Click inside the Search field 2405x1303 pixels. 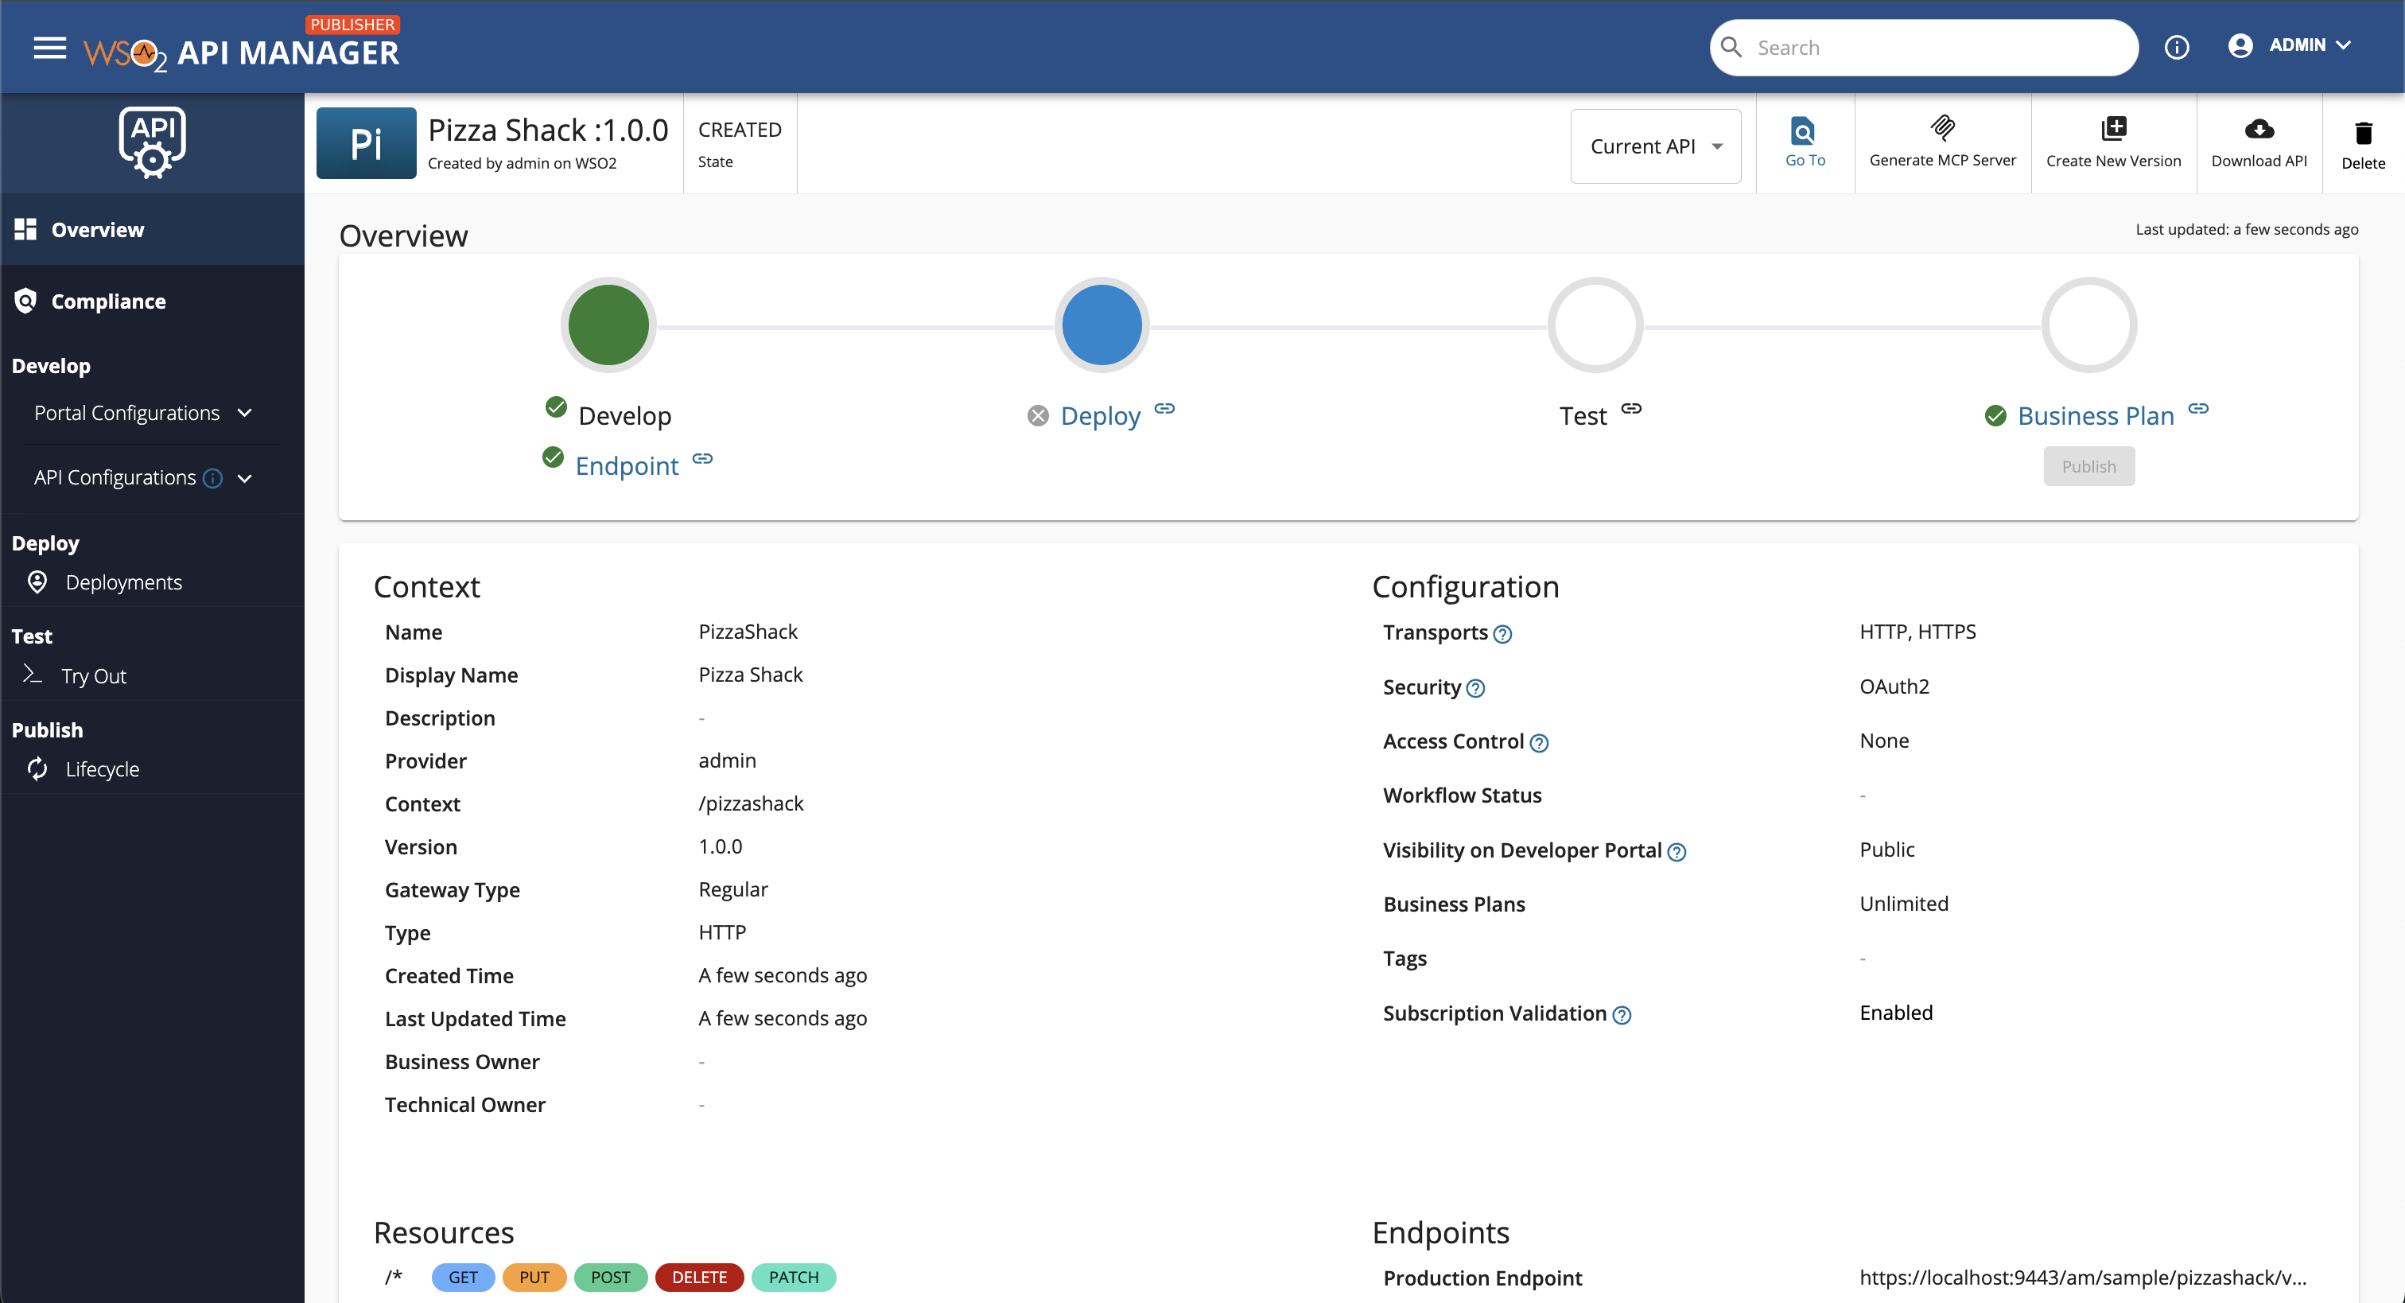tap(1923, 47)
